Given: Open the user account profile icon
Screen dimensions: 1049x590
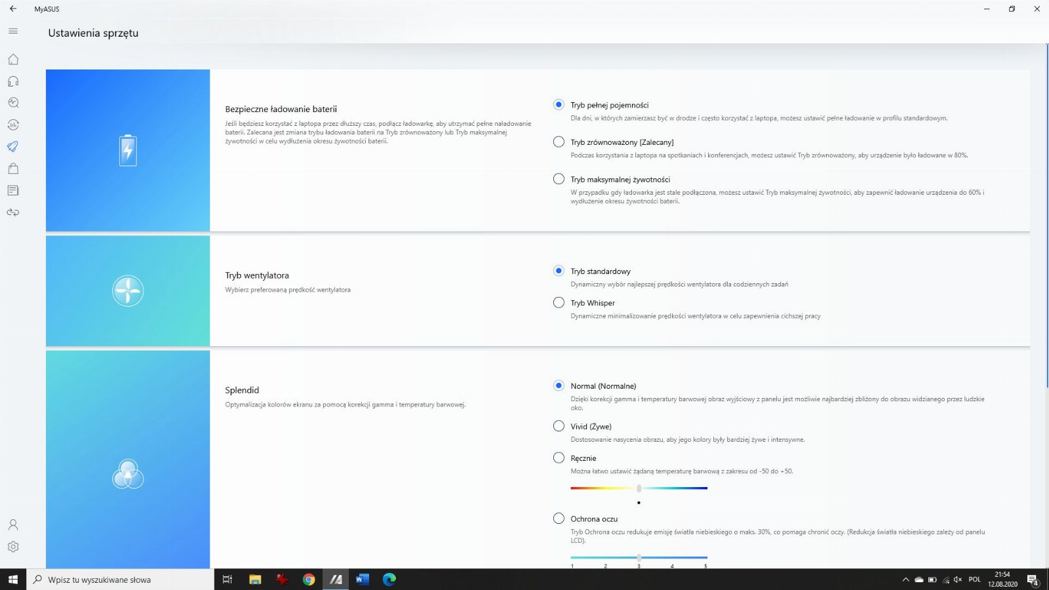Looking at the screenshot, I should coord(13,524).
